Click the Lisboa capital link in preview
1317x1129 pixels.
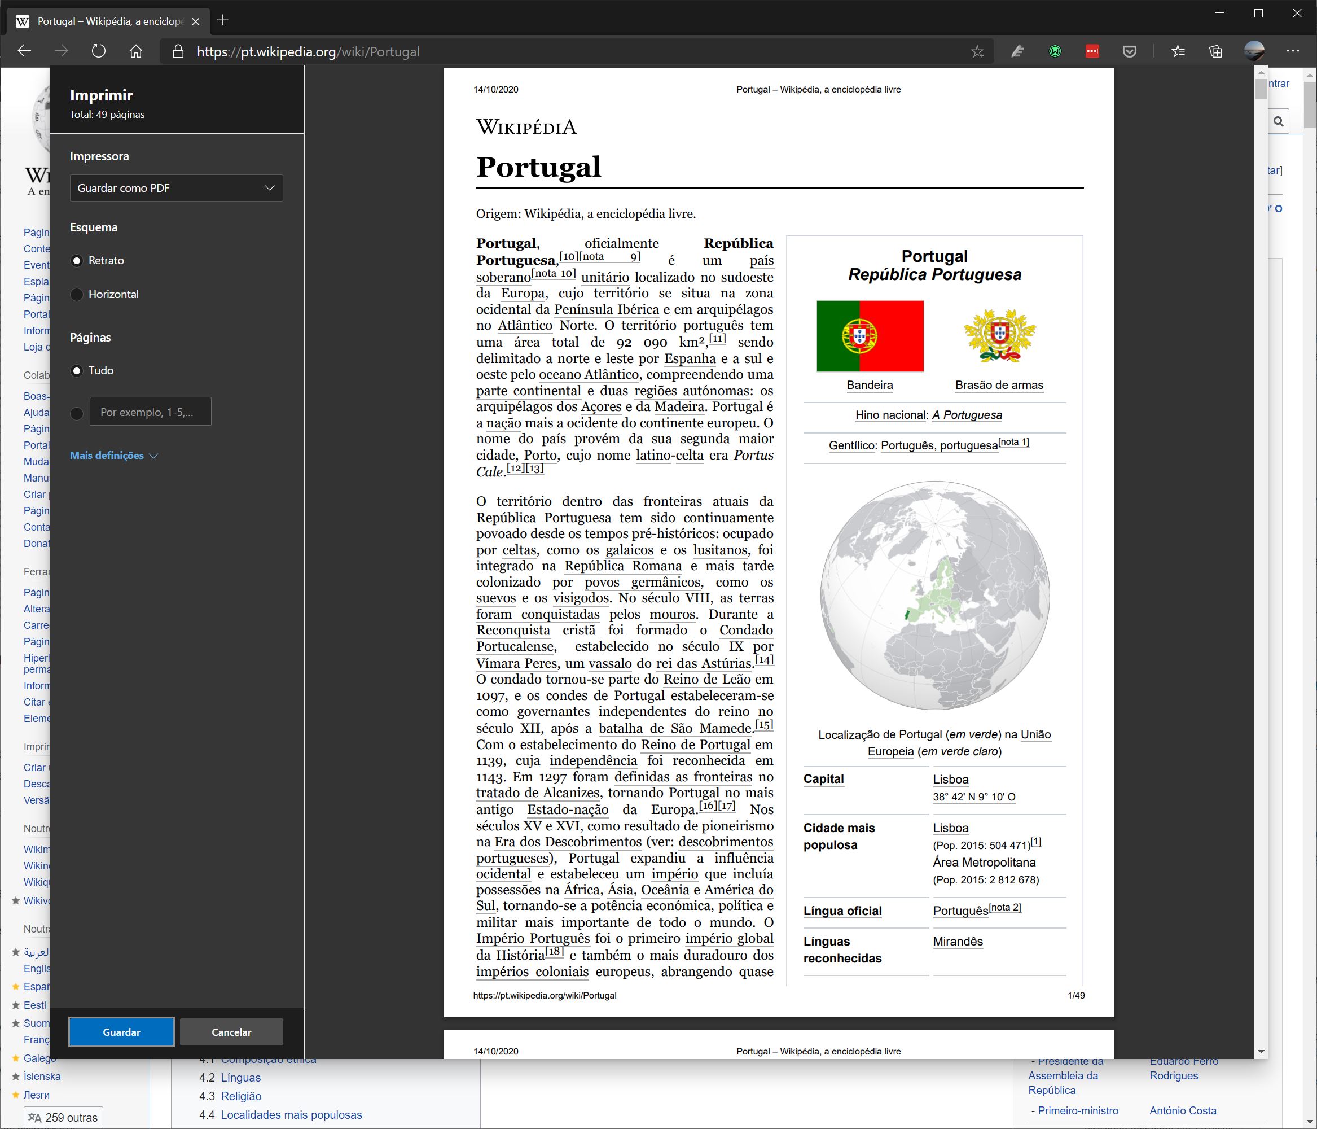pyautogui.click(x=951, y=779)
